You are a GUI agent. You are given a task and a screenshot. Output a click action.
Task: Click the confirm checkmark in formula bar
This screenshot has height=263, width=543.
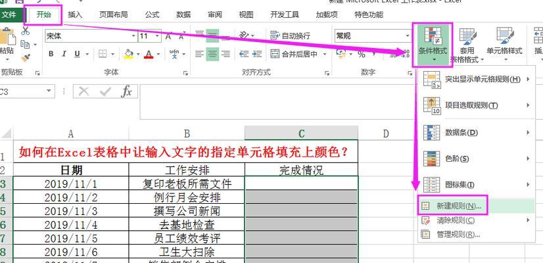pyautogui.click(x=105, y=91)
